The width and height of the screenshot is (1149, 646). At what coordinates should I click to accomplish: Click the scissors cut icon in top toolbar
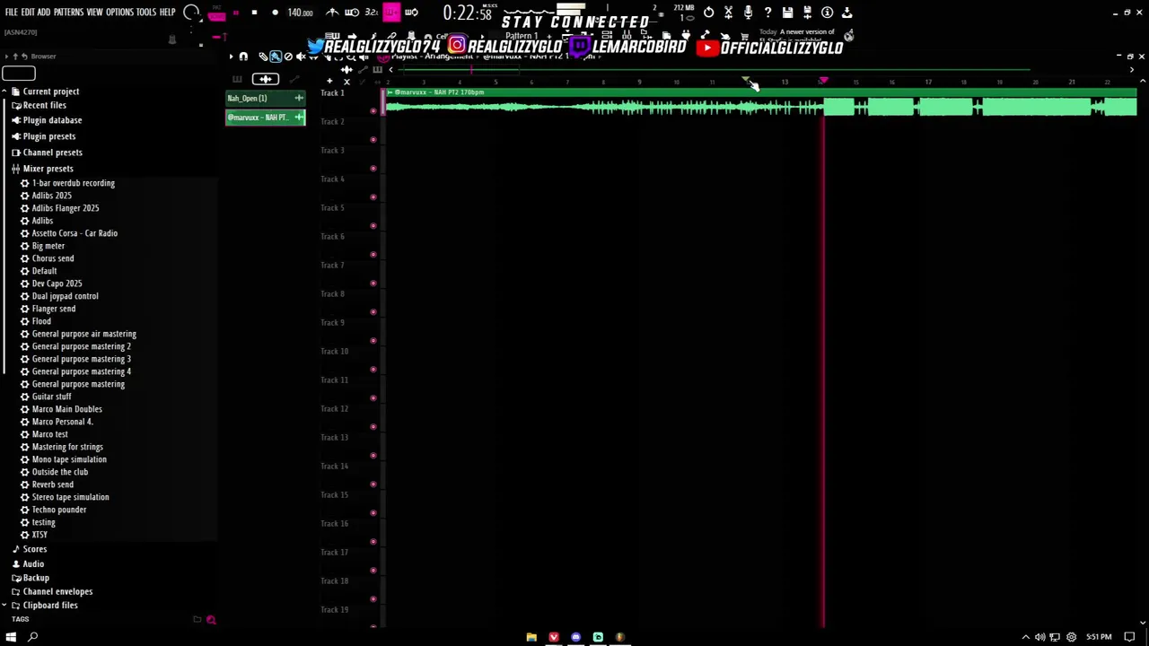728,13
